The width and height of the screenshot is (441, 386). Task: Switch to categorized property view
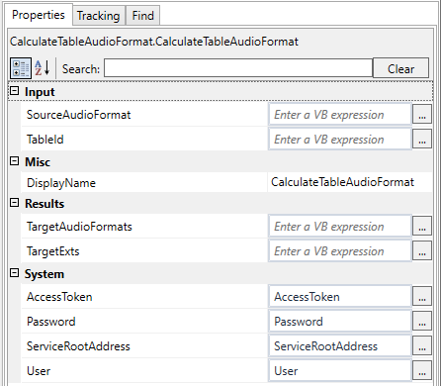pyautogui.click(x=21, y=68)
